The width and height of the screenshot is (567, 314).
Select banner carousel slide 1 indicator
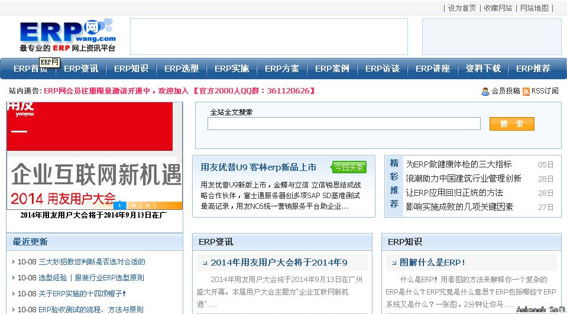[x=120, y=205]
